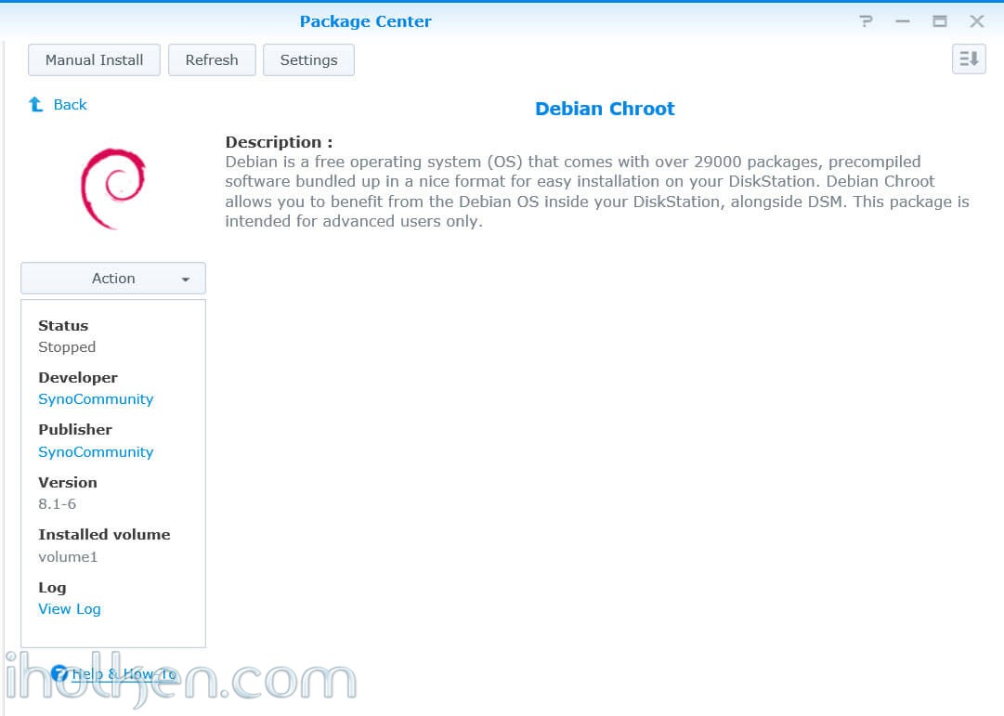The height and width of the screenshot is (716, 1004).
Task: Maximize the Package Center window
Action: click(939, 21)
